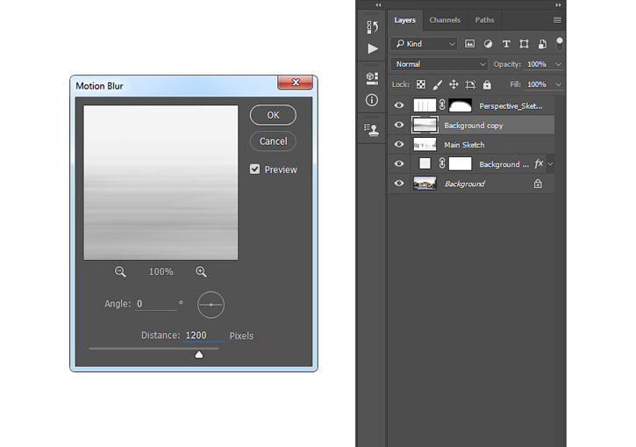Open the History panel icon
Viewport: 636px width, 447px height.
coord(372,27)
